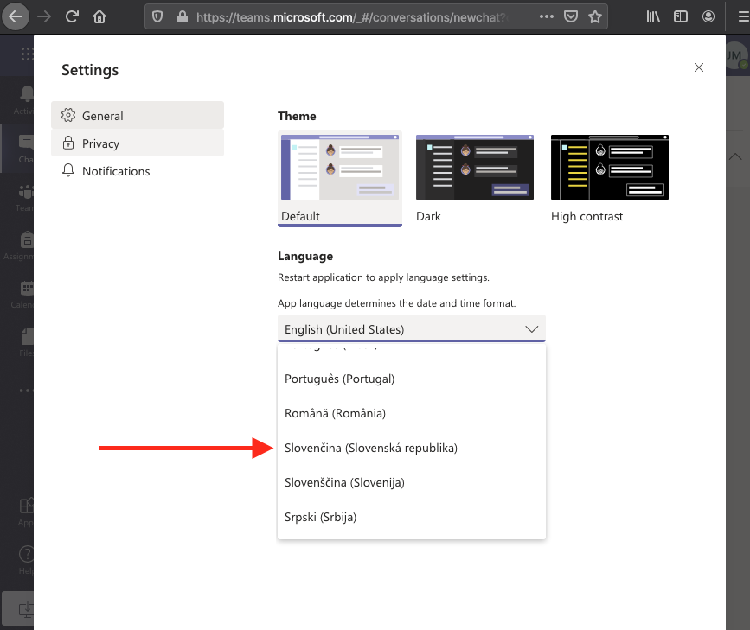The height and width of the screenshot is (630, 750).
Task: Select the General settings tab
Action: 102,116
